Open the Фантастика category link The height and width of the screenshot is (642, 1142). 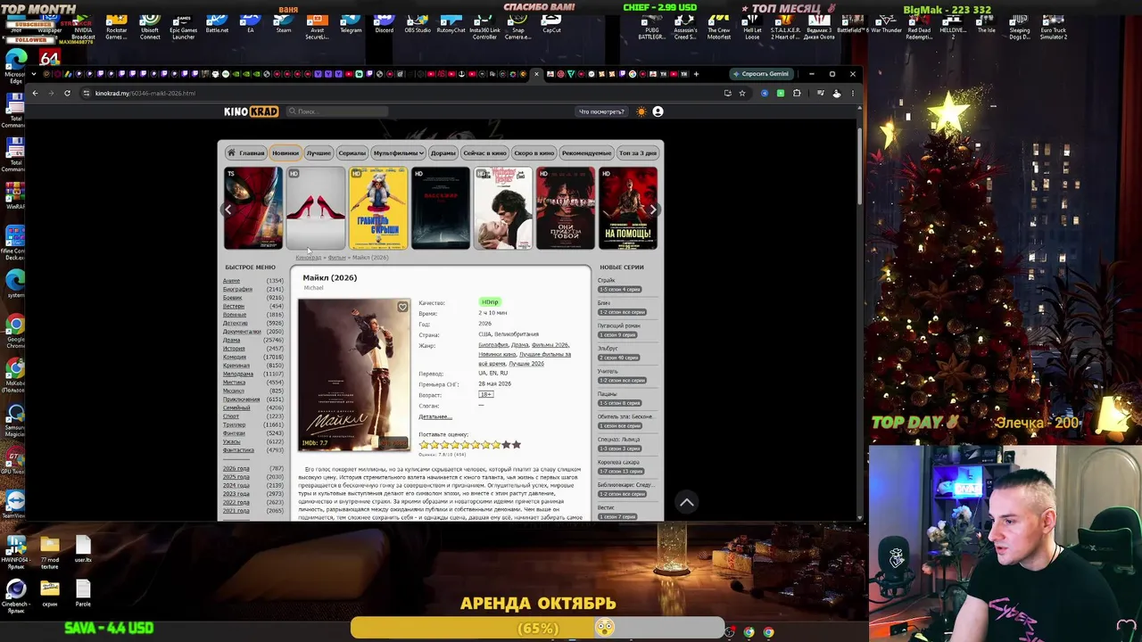click(238, 450)
